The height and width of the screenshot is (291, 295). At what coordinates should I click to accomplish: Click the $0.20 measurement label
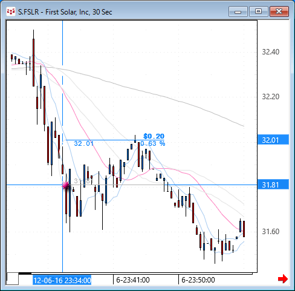click(x=154, y=136)
